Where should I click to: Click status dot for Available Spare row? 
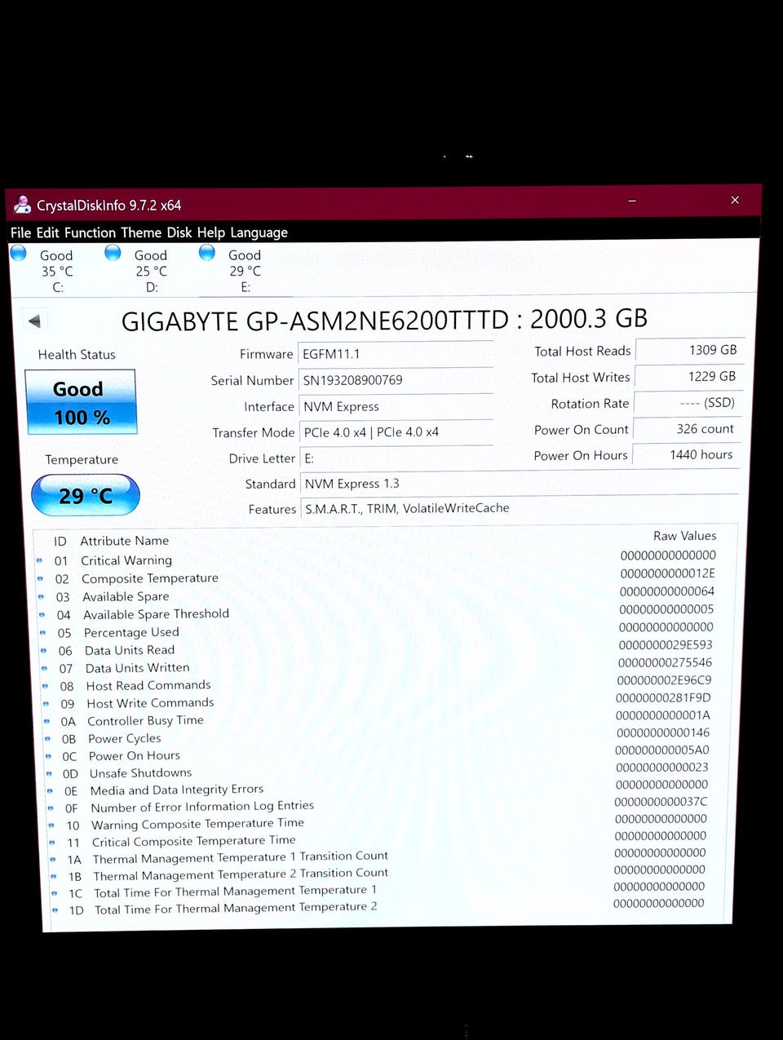[41, 597]
